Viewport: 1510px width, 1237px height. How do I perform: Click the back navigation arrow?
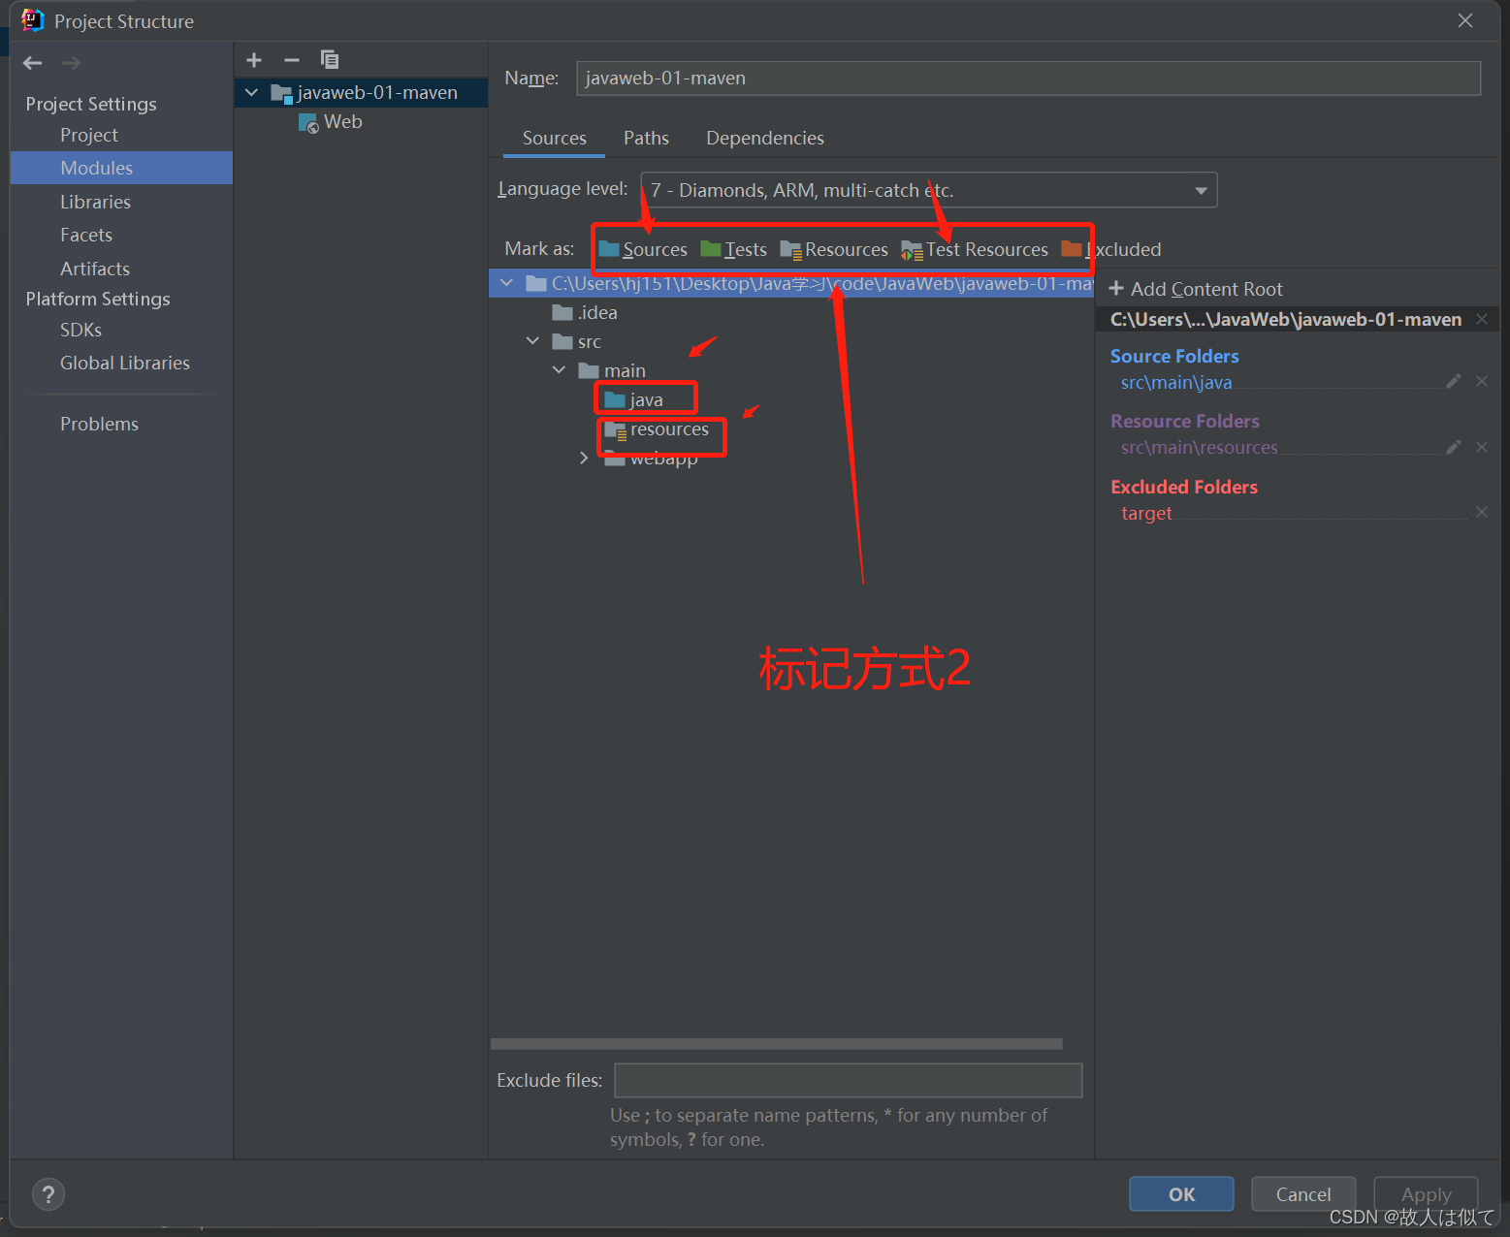coord(32,63)
